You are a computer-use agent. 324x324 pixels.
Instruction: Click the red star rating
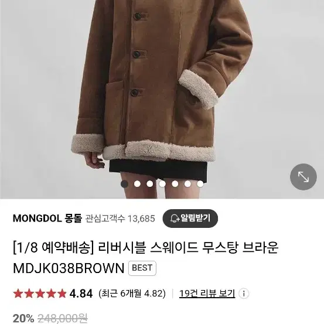39,294
